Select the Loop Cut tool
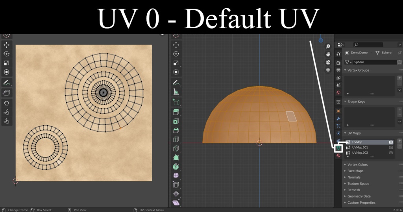 point(176,139)
